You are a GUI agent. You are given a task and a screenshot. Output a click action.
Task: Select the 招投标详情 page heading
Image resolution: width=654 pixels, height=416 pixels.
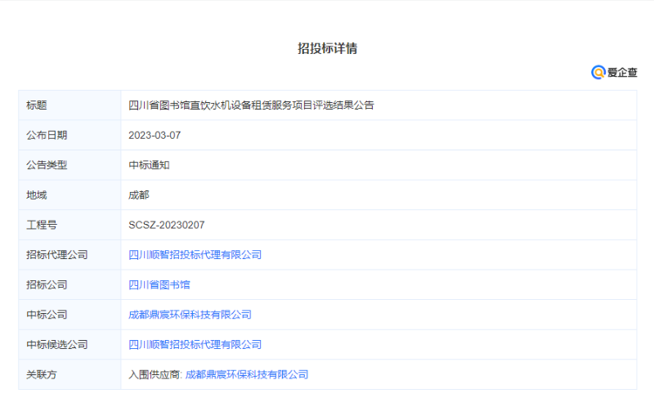(328, 48)
